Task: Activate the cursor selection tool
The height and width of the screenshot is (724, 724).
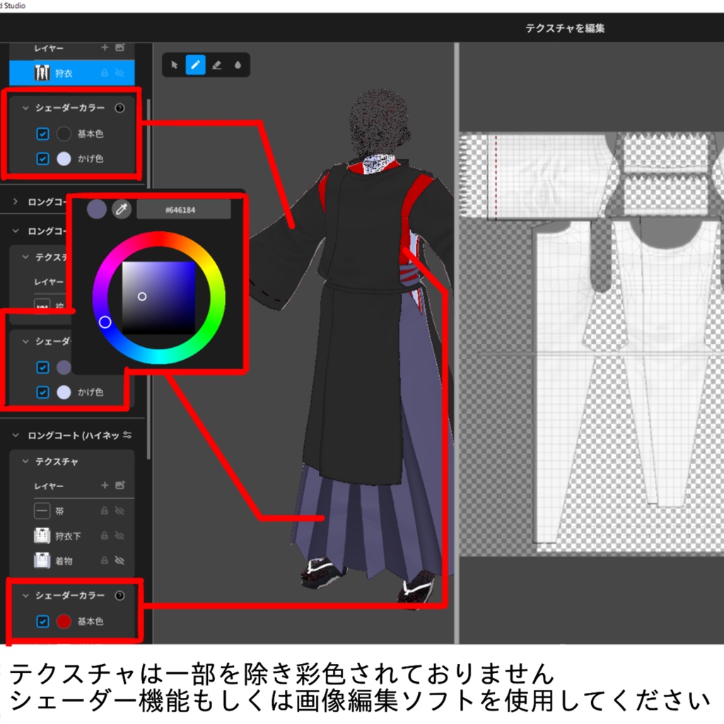Action: click(174, 65)
